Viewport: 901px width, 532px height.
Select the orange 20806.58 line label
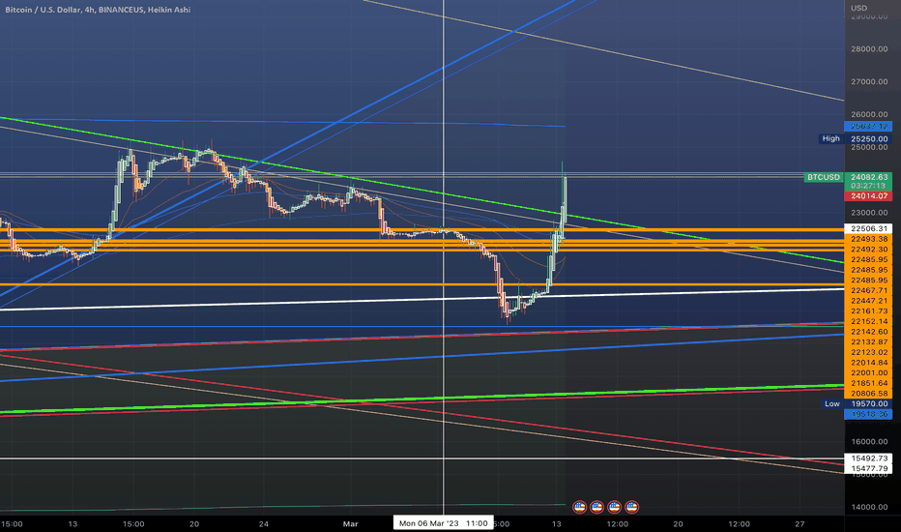point(868,394)
